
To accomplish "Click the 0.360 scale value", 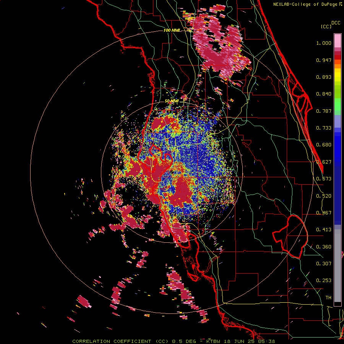I will click(324, 247).
